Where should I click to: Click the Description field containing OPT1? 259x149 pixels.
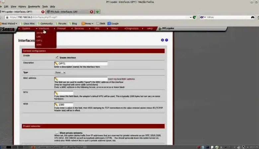[x=81, y=63]
